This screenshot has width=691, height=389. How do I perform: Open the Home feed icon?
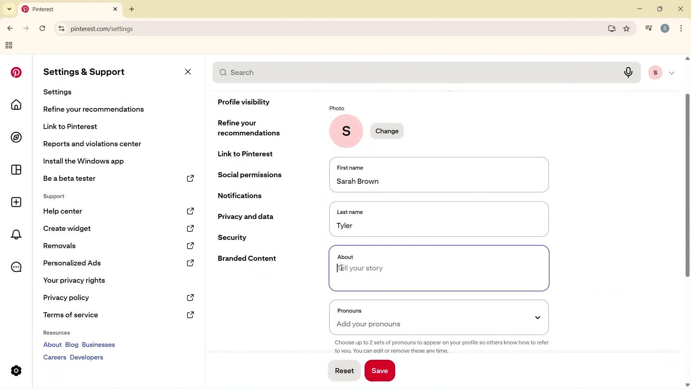pos(16,105)
